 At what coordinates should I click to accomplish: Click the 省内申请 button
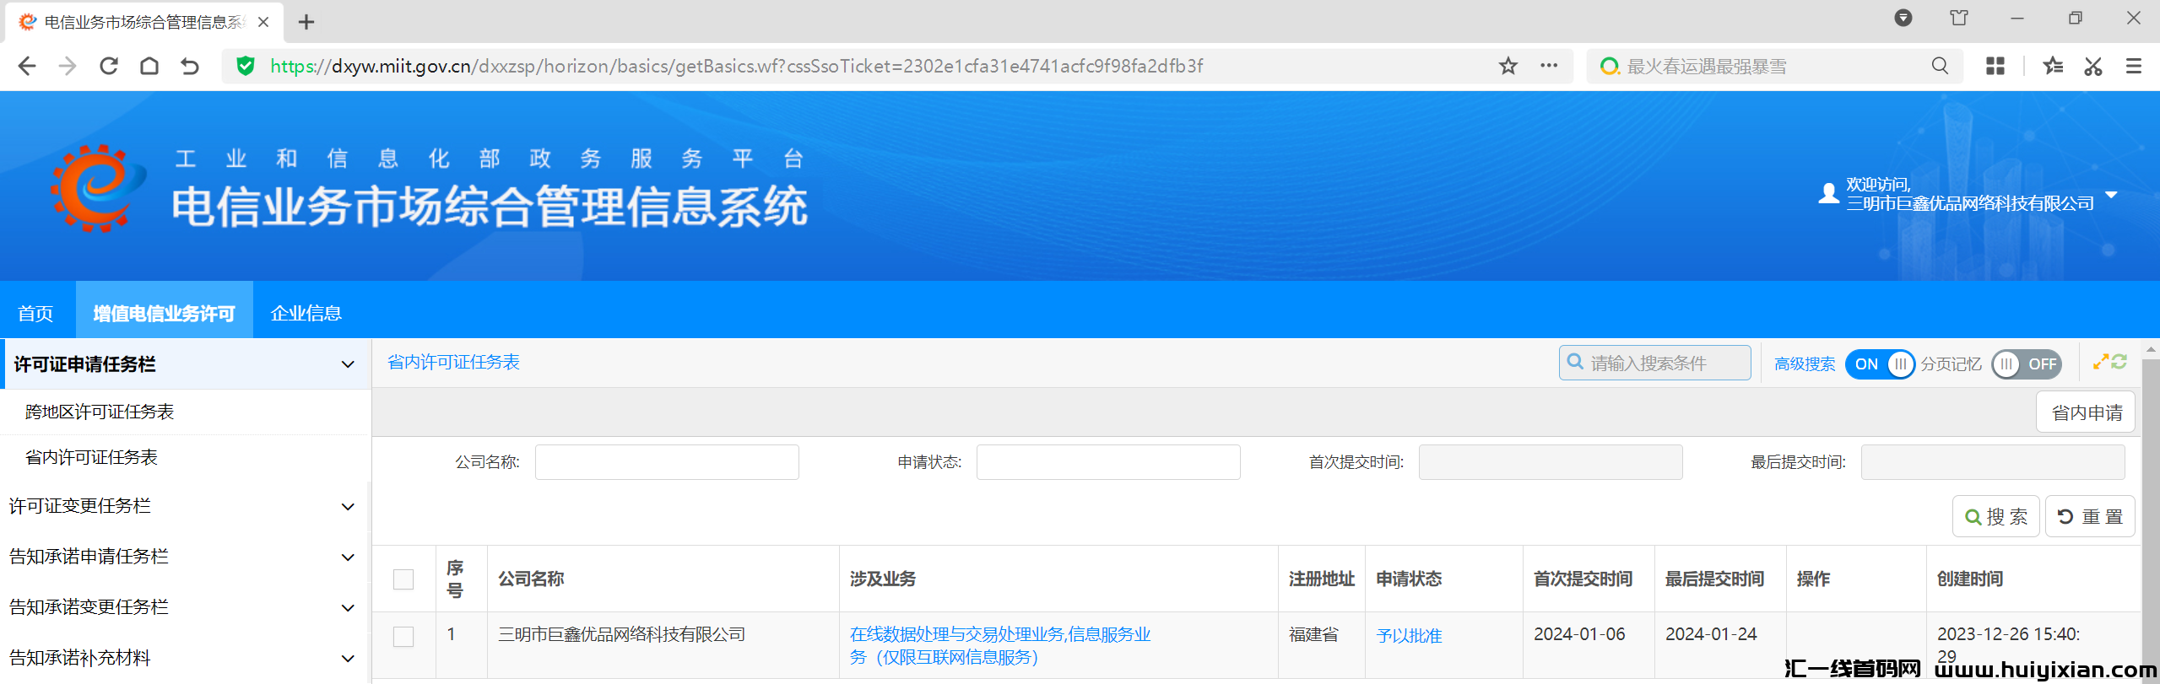click(x=2087, y=412)
